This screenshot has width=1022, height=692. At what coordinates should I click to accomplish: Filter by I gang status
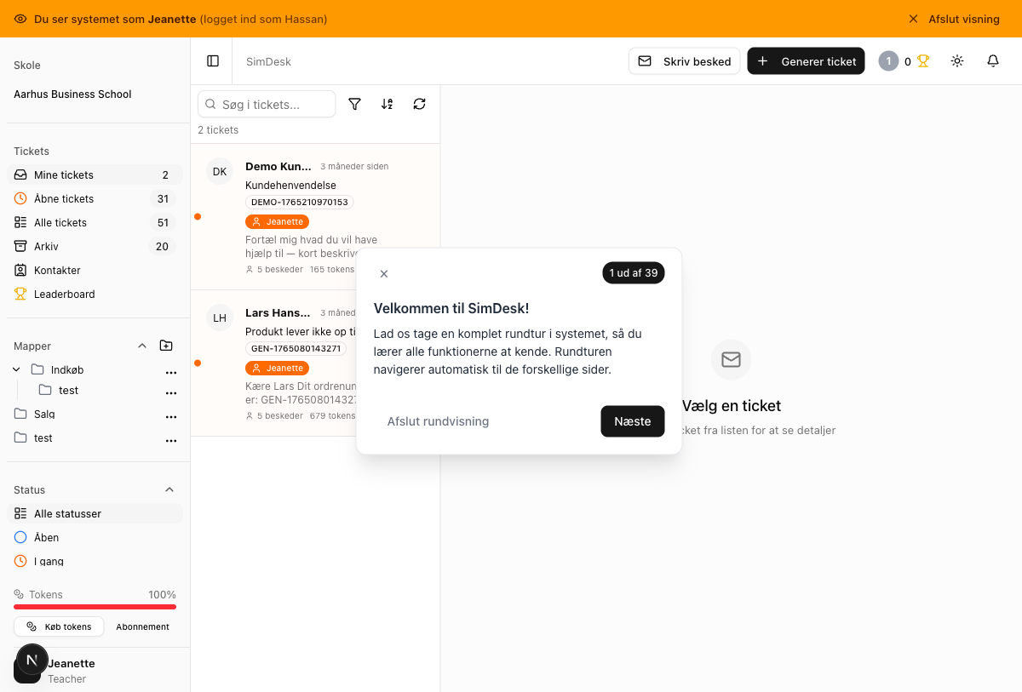coord(95,561)
